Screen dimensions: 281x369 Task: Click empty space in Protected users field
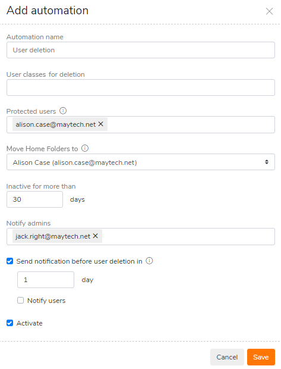point(190,124)
